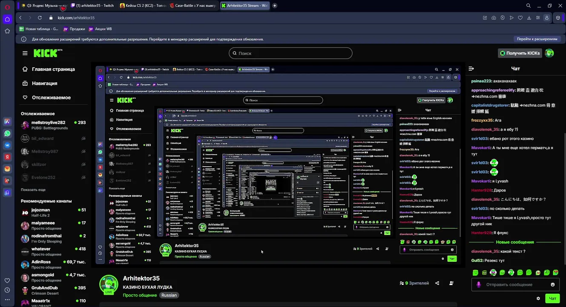This screenshot has width=566, height=307.
Task: Open VK messenger in Opera sidebar
Action: click(x=7, y=145)
